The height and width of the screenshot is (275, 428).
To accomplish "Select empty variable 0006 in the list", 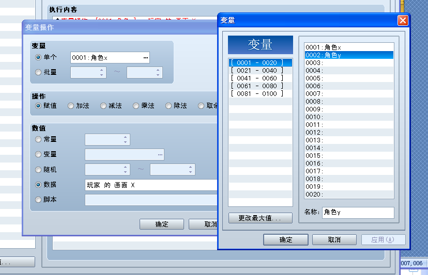I will [349, 86].
